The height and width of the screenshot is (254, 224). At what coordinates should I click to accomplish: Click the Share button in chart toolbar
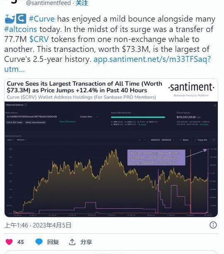(184, 140)
